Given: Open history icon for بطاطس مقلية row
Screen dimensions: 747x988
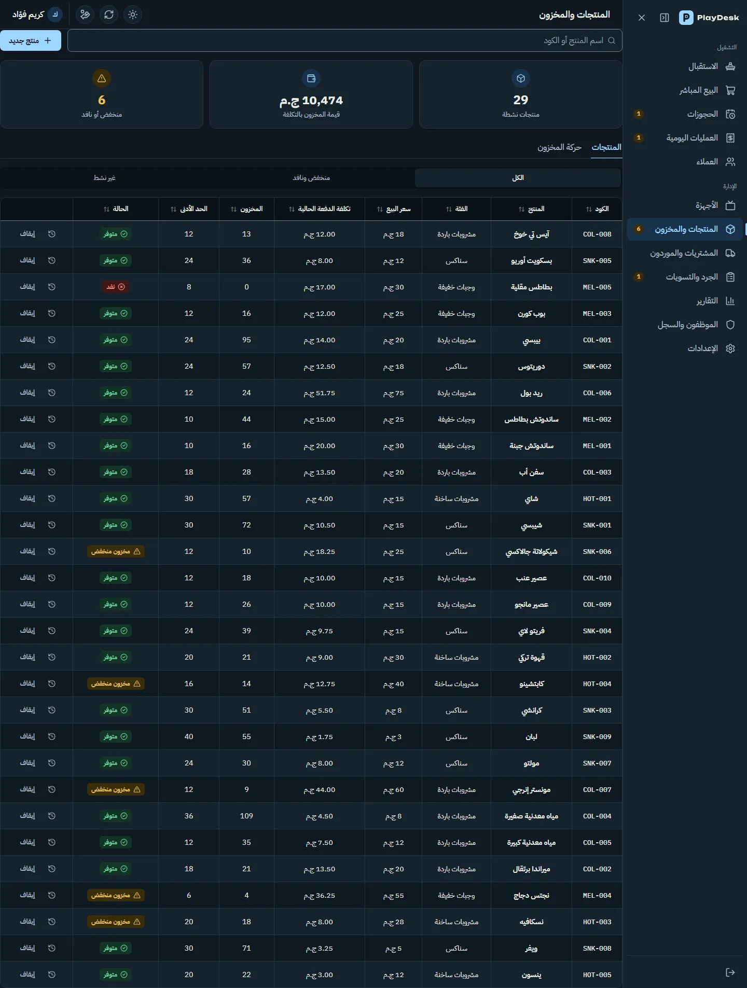Looking at the screenshot, I should (x=52, y=287).
